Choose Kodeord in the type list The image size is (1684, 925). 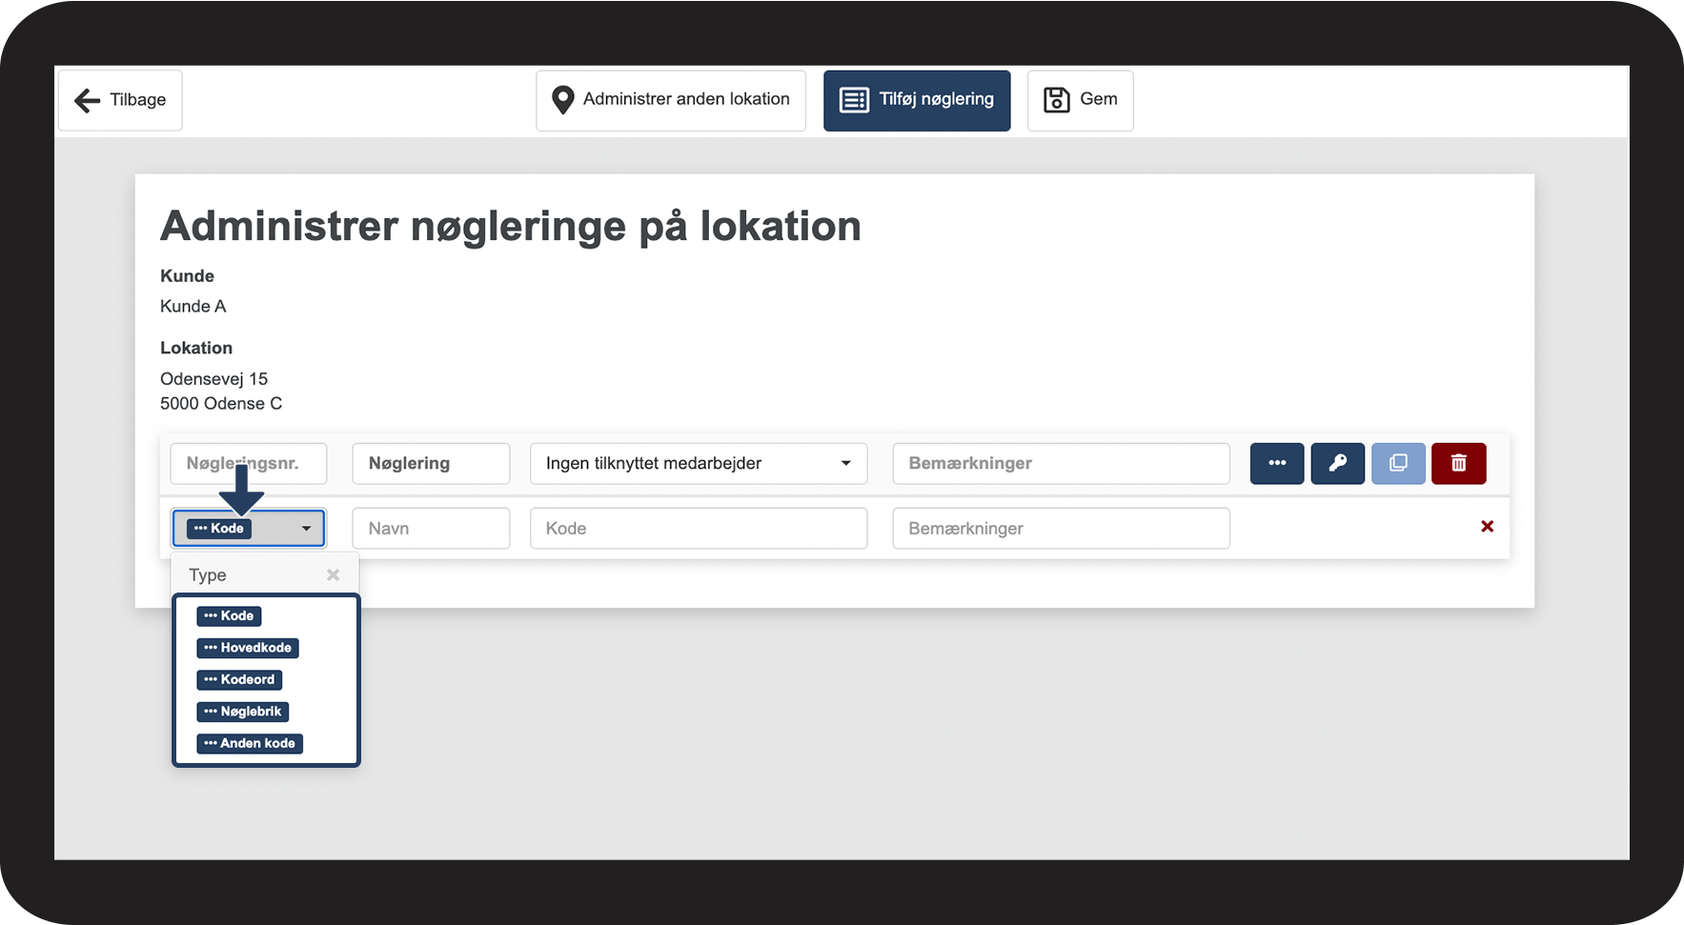pos(239,680)
